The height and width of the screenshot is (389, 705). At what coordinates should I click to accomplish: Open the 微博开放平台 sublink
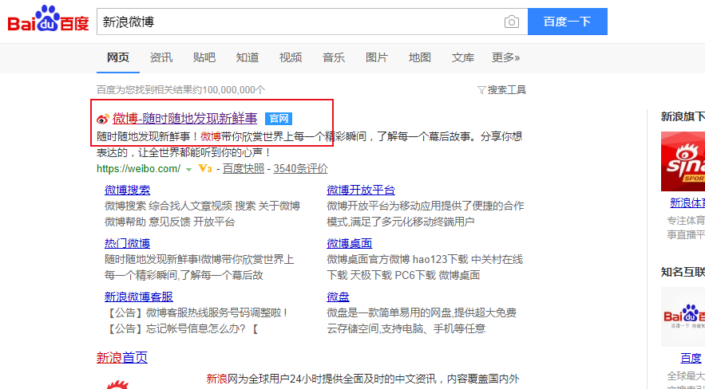click(x=361, y=191)
